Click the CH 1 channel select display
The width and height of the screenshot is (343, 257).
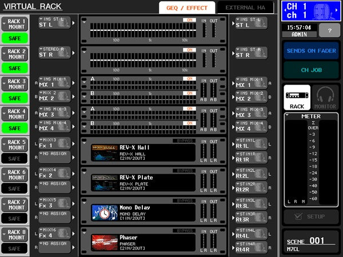pyautogui.click(x=311, y=11)
